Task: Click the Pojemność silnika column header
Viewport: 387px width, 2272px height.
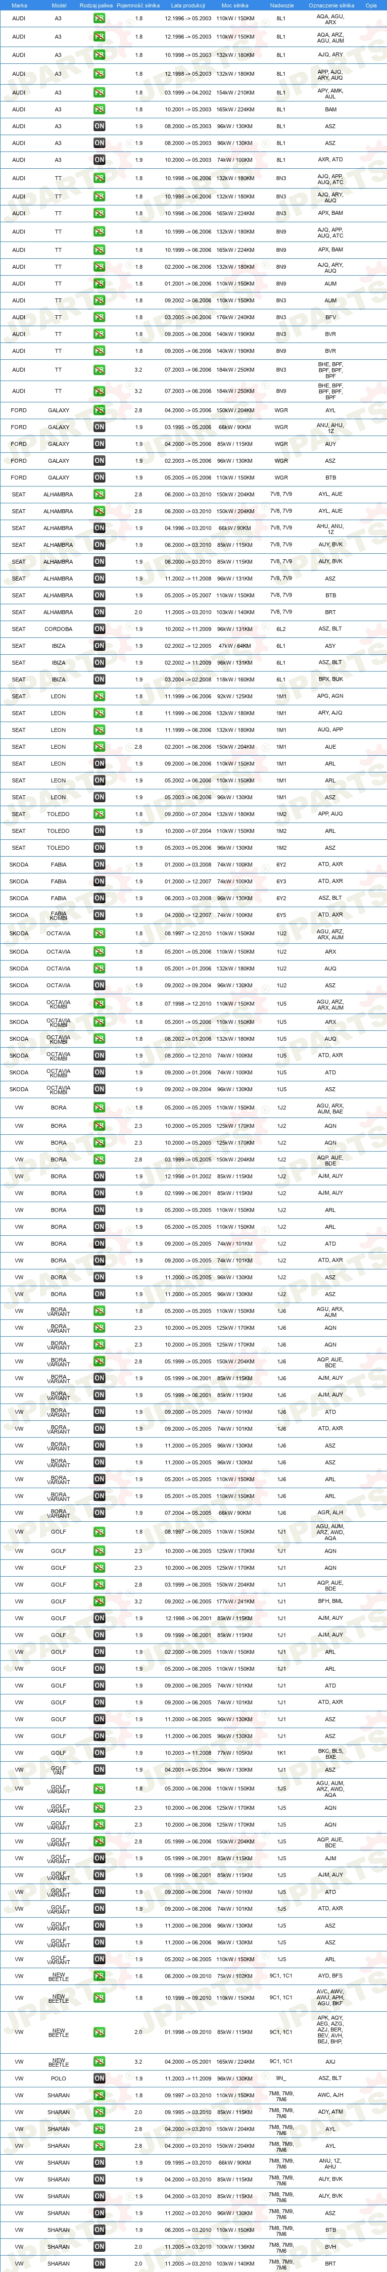Action: [139, 5]
